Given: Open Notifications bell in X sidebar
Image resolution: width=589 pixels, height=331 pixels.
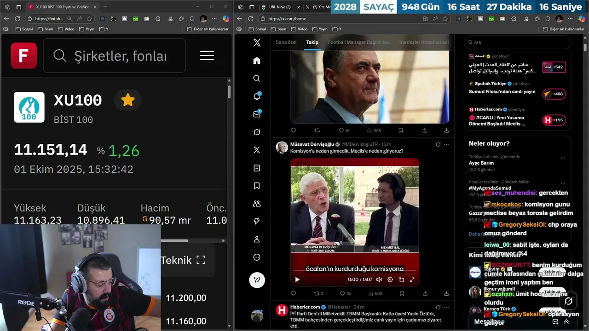Looking at the screenshot, I should (x=257, y=96).
